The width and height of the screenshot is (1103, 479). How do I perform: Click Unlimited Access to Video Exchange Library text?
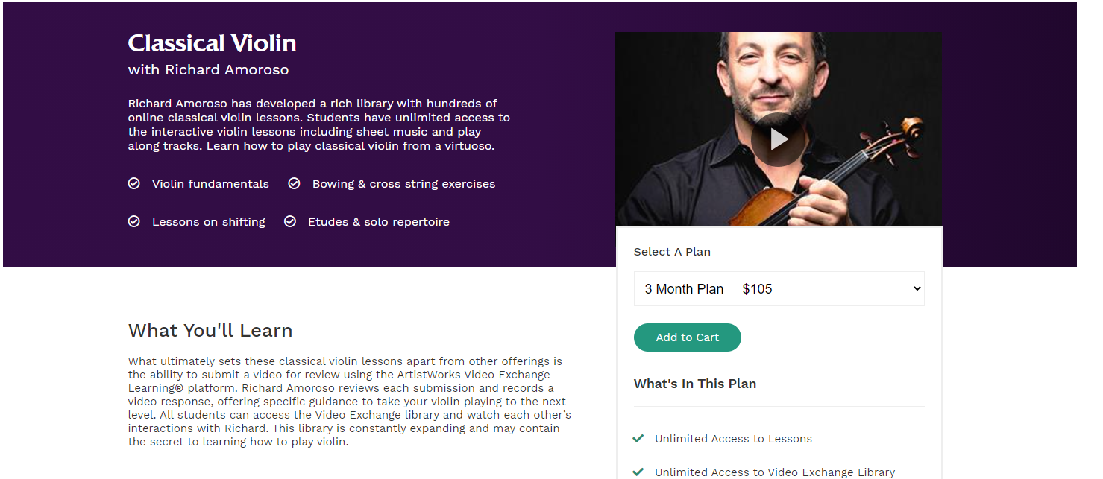775,472
